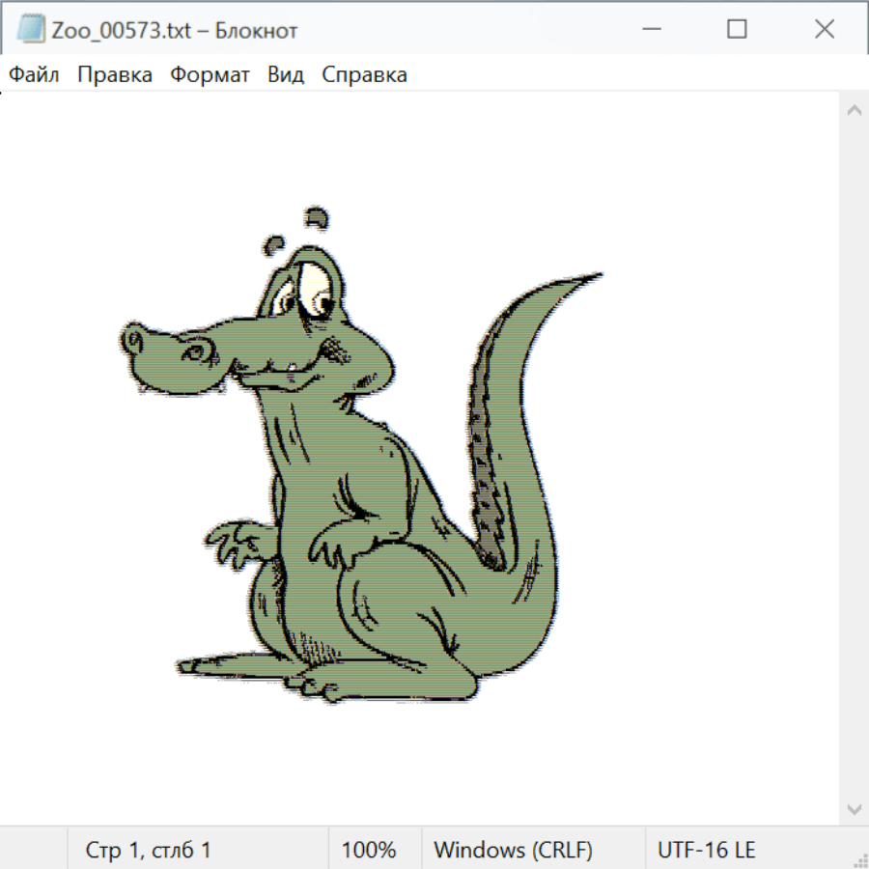Open the Формат menu

(210, 75)
